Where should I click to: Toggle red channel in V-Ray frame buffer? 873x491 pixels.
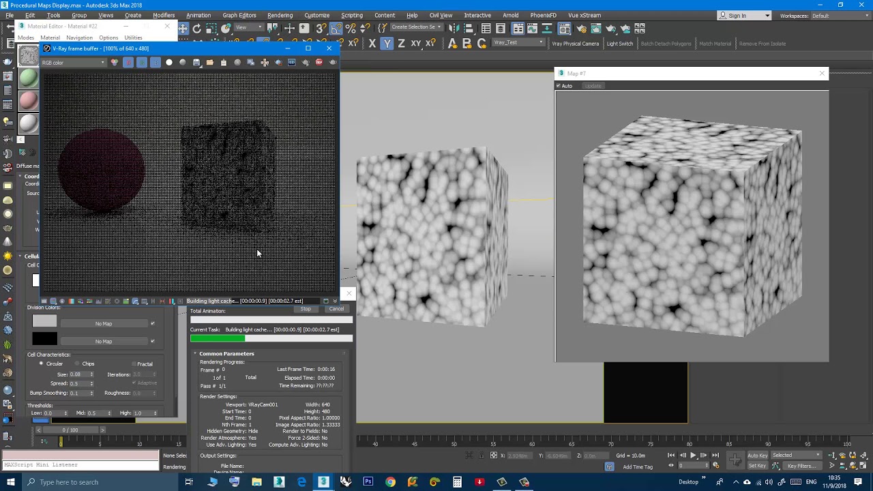click(x=128, y=63)
